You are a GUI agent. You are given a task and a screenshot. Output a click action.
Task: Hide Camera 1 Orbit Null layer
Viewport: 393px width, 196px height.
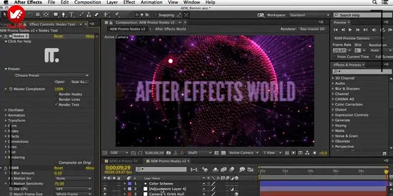[x=105, y=194]
